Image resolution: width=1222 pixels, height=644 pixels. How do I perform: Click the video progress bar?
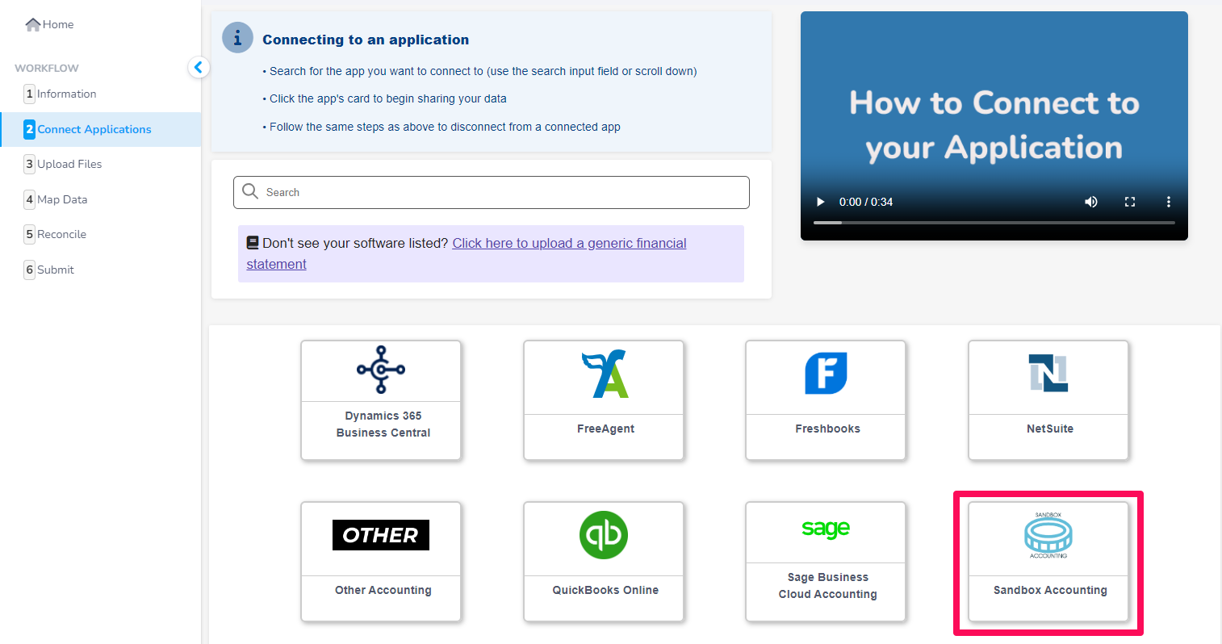click(994, 222)
